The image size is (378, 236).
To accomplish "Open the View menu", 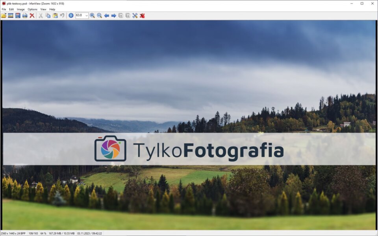I will tap(43, 9).
